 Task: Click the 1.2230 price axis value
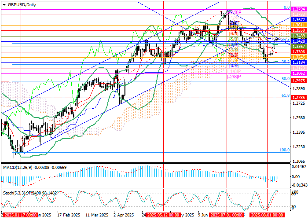(299, 147)
